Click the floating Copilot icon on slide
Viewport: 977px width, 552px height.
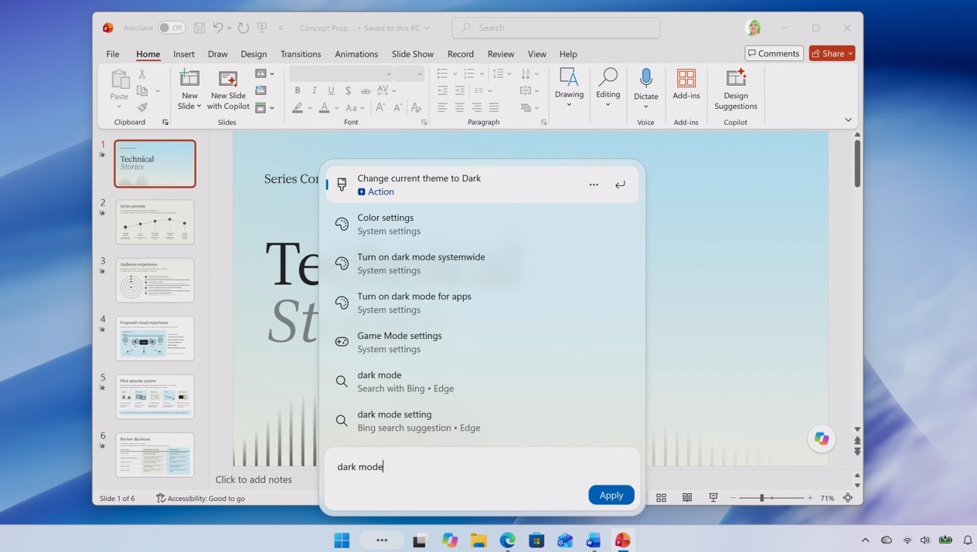coord(821,439)
